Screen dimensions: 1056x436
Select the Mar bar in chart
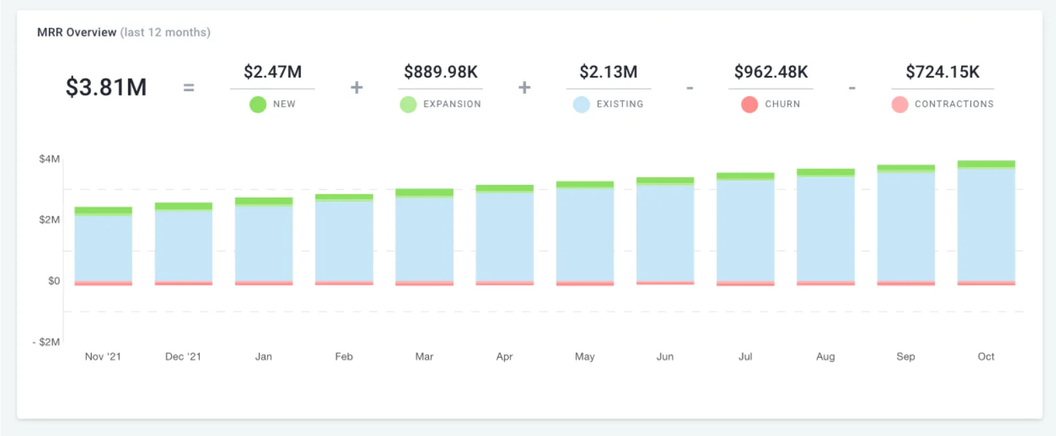click(x=424, y=237)
